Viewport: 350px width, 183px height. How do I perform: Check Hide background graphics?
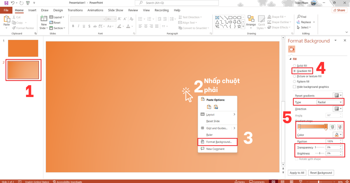[294, 87]
